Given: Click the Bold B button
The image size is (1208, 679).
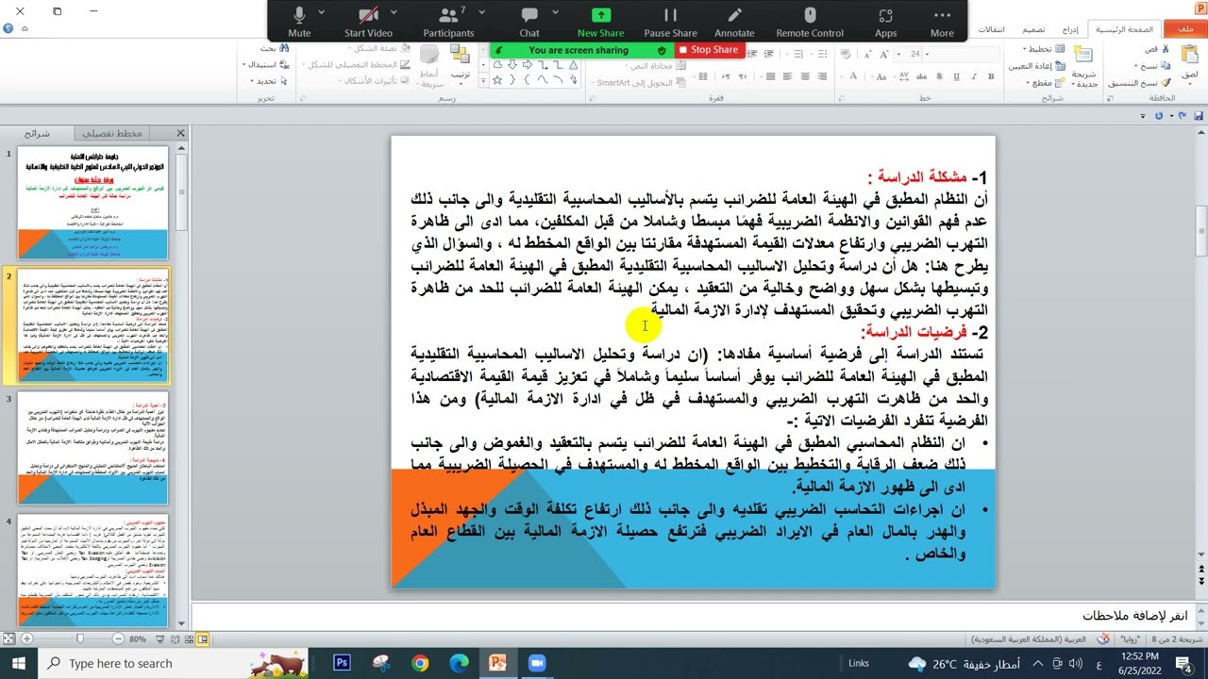Looking at the screenshot, I should tap(991, 76).
